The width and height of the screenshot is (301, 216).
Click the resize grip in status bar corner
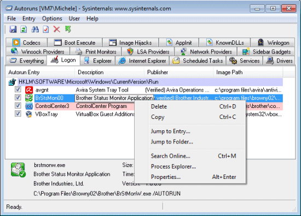click(x=293, y=209)
